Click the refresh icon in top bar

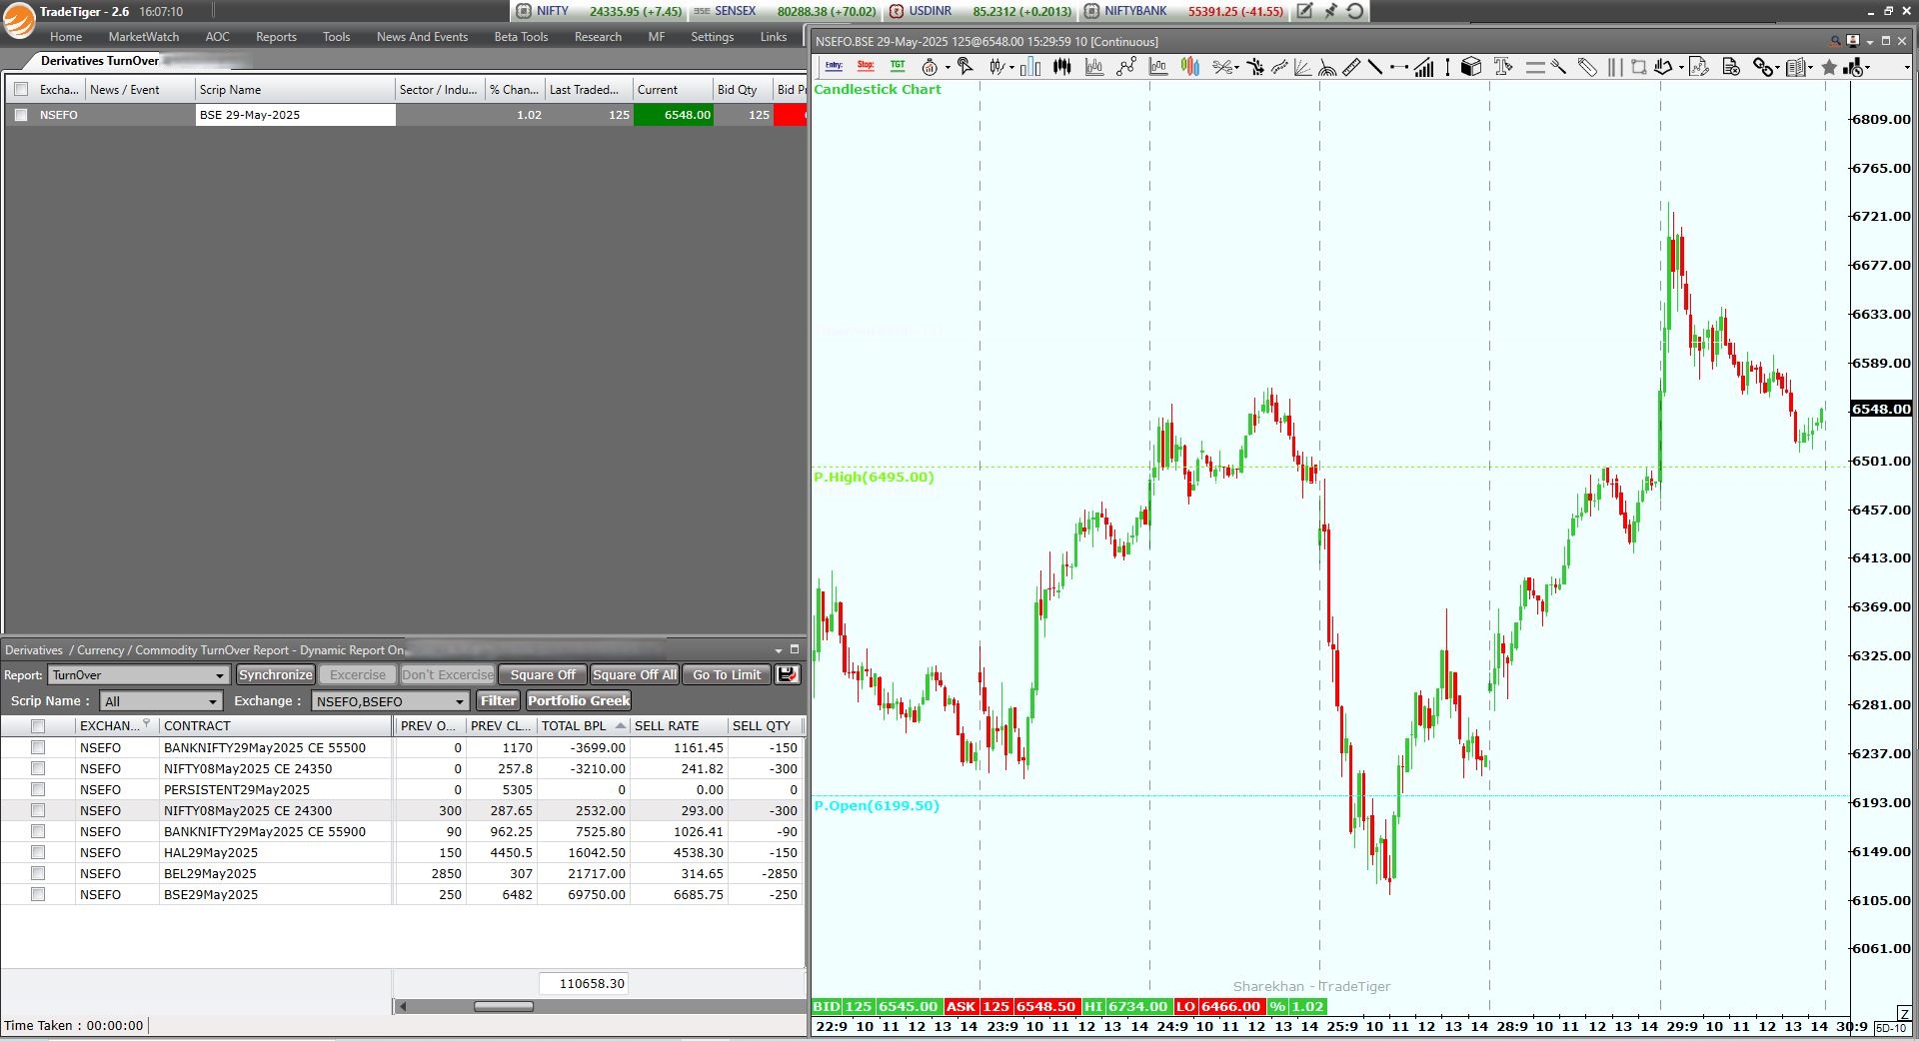click(1355, 11)
